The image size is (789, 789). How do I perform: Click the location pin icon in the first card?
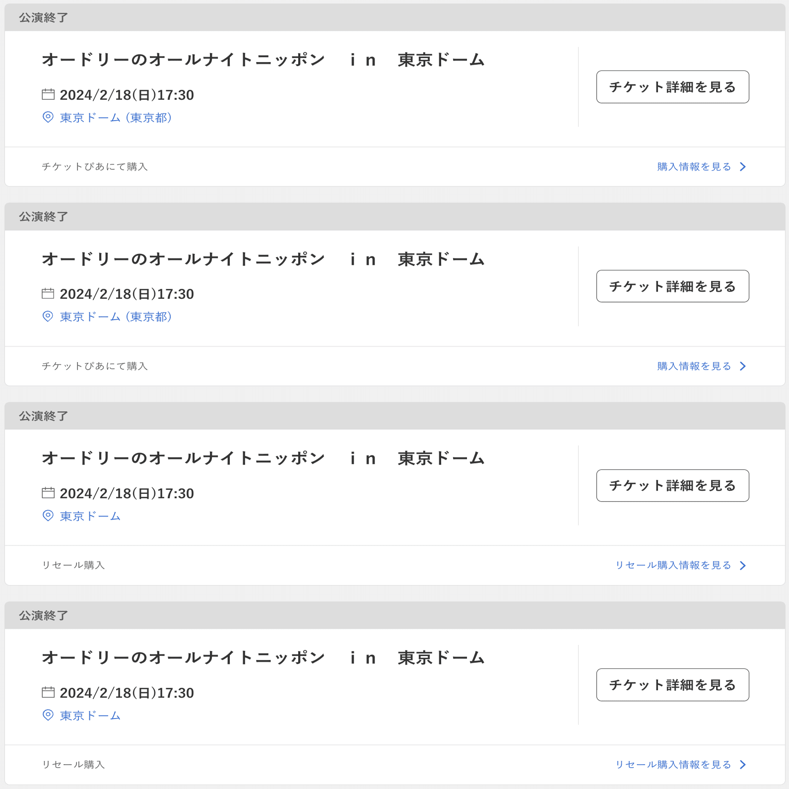click(x=48, y=118)
